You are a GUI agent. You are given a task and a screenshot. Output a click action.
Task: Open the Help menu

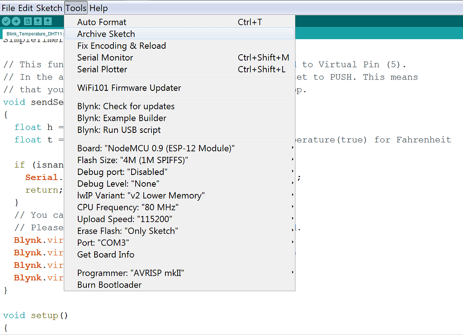pyautogui.click(x=99, y=8)
